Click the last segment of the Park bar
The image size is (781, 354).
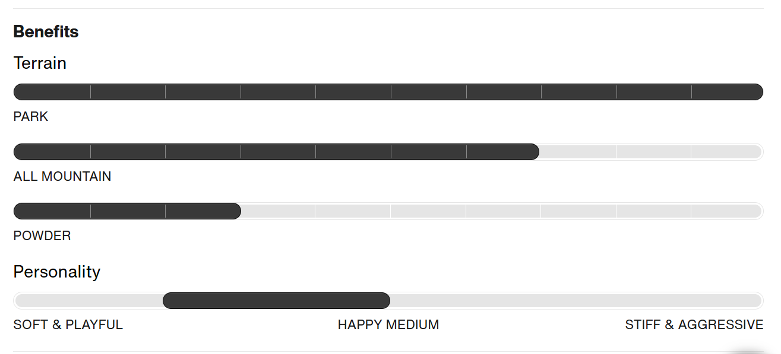pyautogui.click(x=728, y=92)
